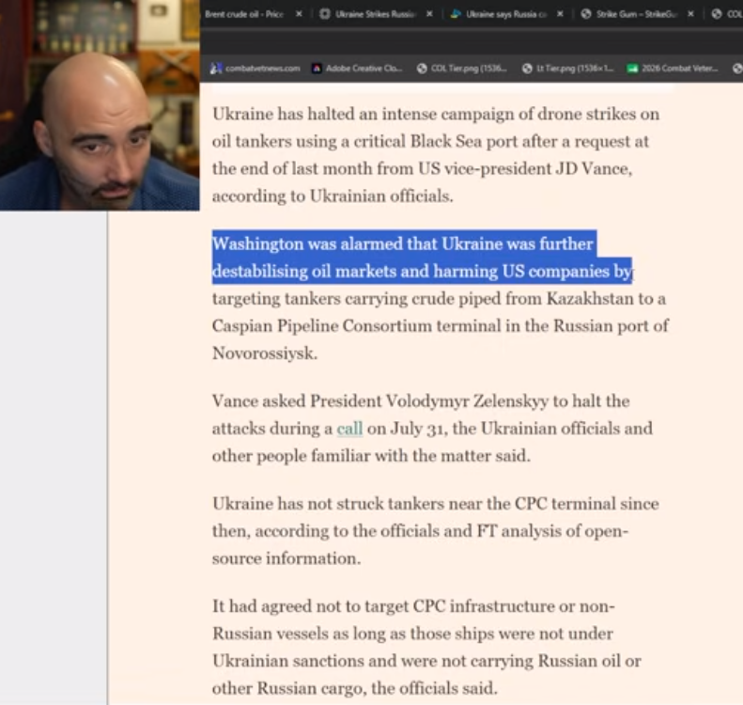This screenshot has height=705, width=743.
Task: Click the Strike Gum tab globe icon
Action: (x=586, y=14)
